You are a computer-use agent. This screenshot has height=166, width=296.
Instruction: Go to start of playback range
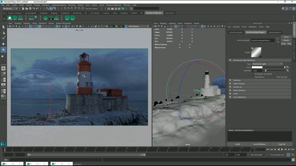268,149
